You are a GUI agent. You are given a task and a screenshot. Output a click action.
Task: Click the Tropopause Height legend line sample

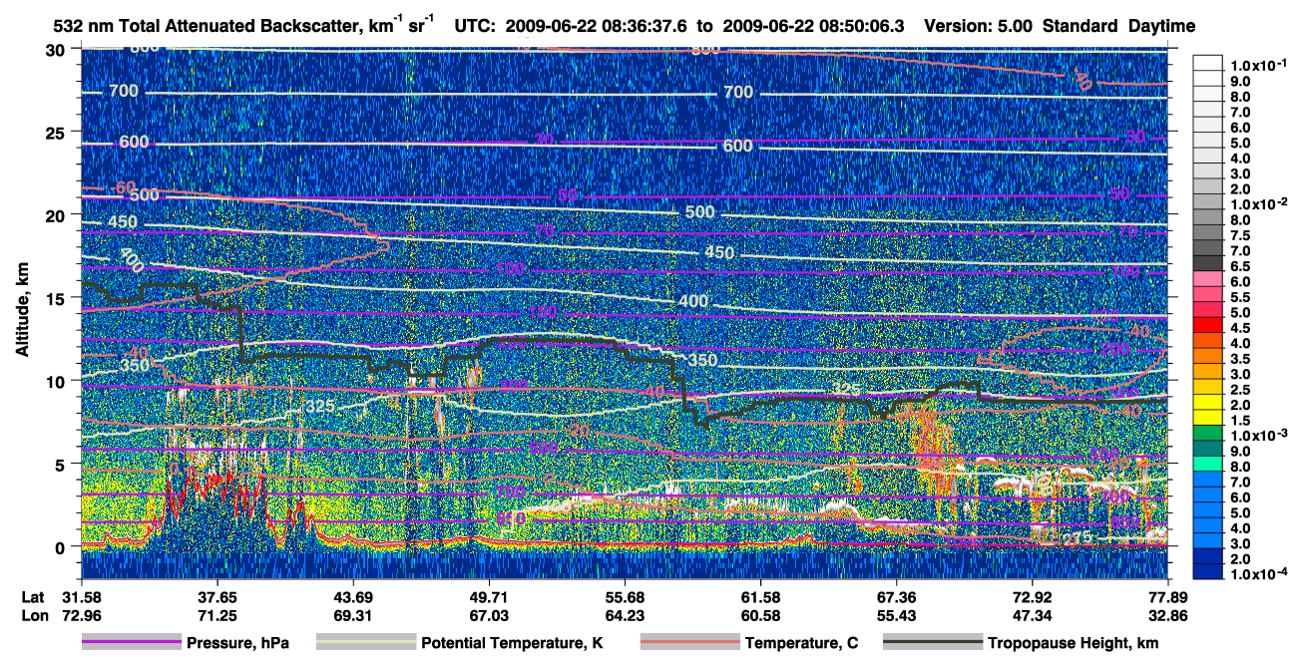pyautogui.click(x=933, y=643)
